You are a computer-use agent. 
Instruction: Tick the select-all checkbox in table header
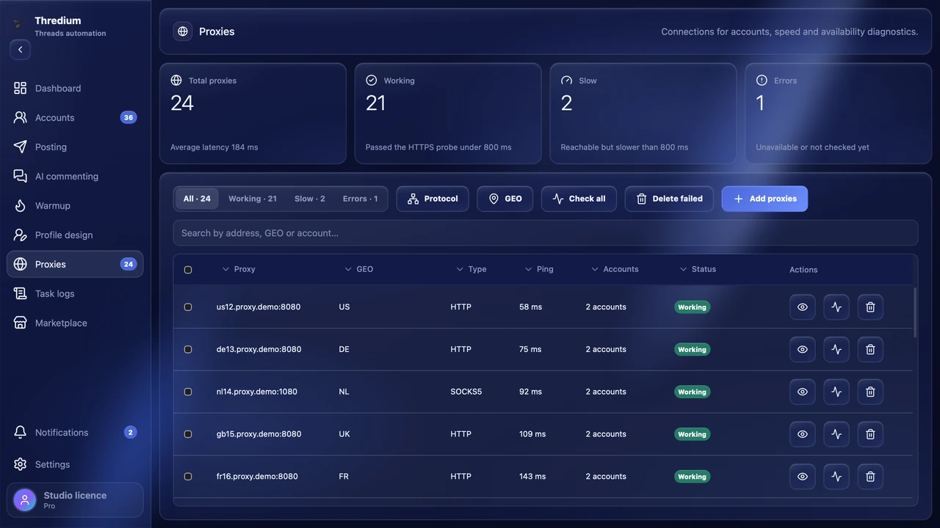pos(188,270)
